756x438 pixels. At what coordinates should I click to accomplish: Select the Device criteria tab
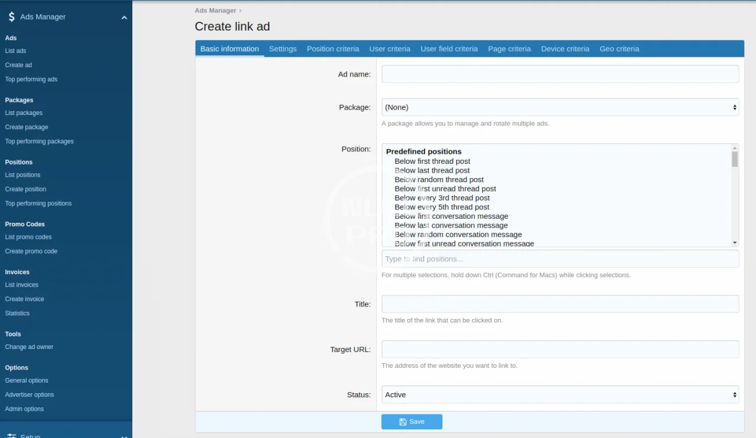[565, 49]
